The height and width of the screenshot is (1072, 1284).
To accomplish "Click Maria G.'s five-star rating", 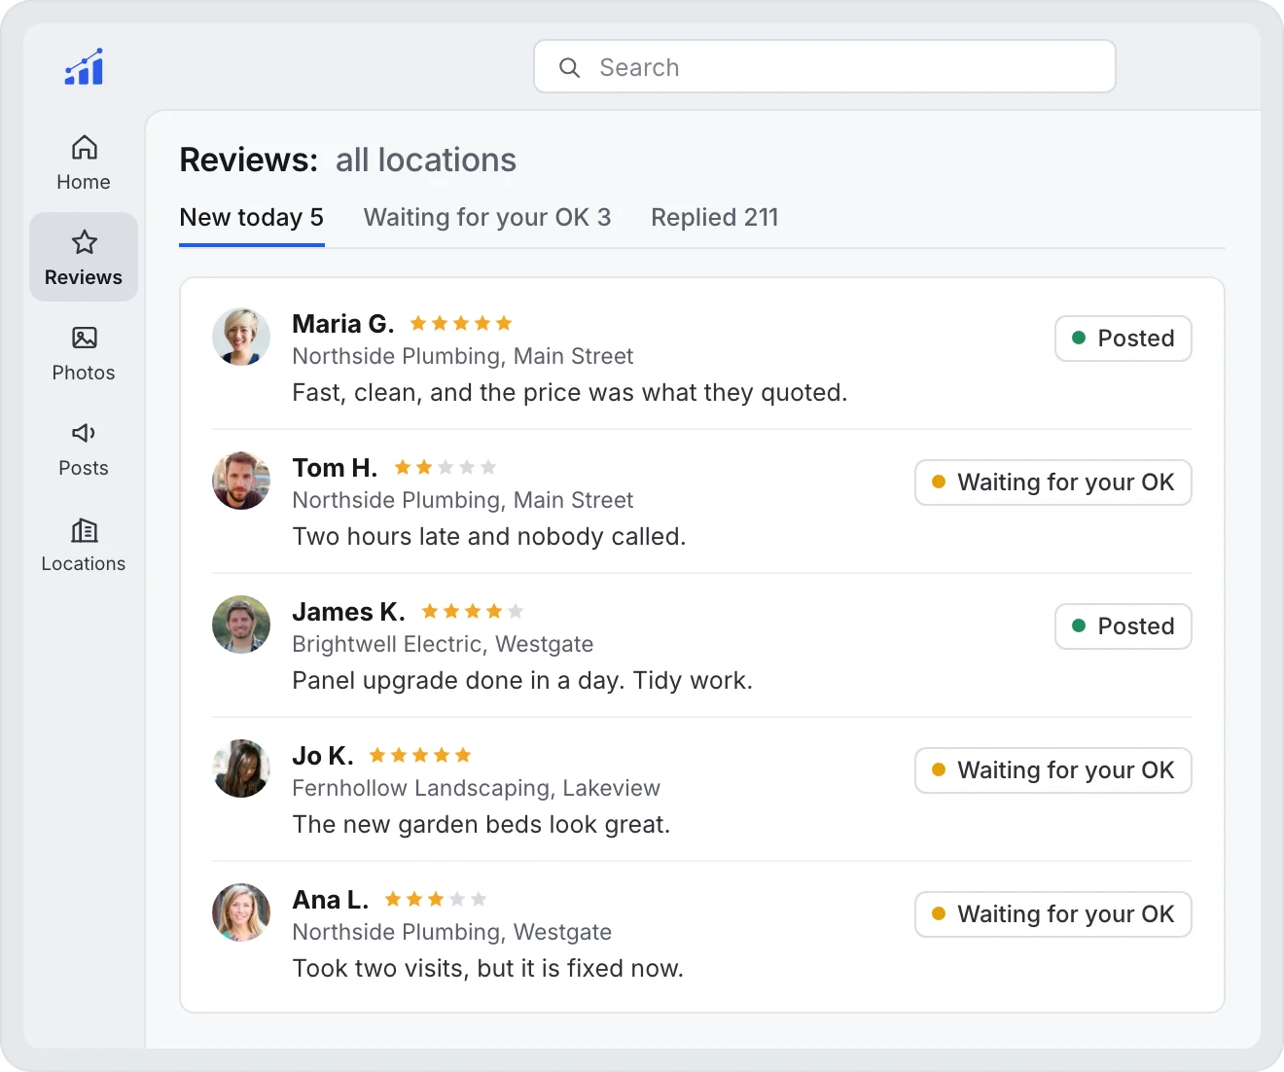I will 461,323.
